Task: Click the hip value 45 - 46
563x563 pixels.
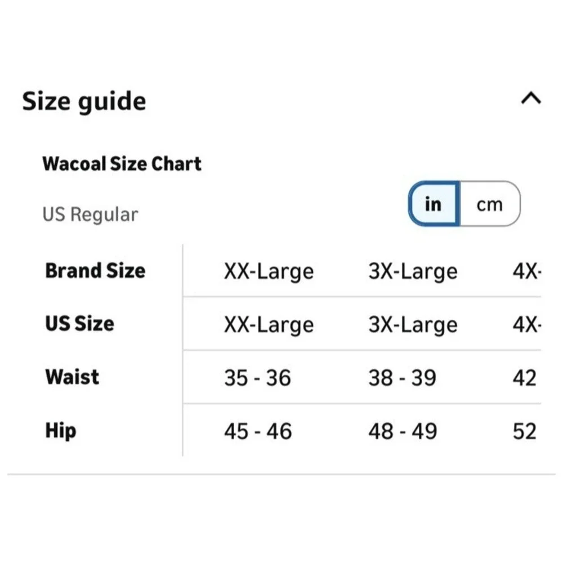Action: click(258, 431)
